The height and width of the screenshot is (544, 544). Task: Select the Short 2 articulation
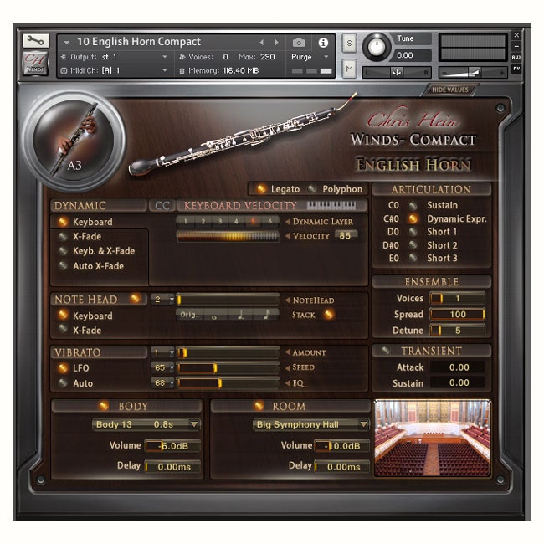point(413,245)
